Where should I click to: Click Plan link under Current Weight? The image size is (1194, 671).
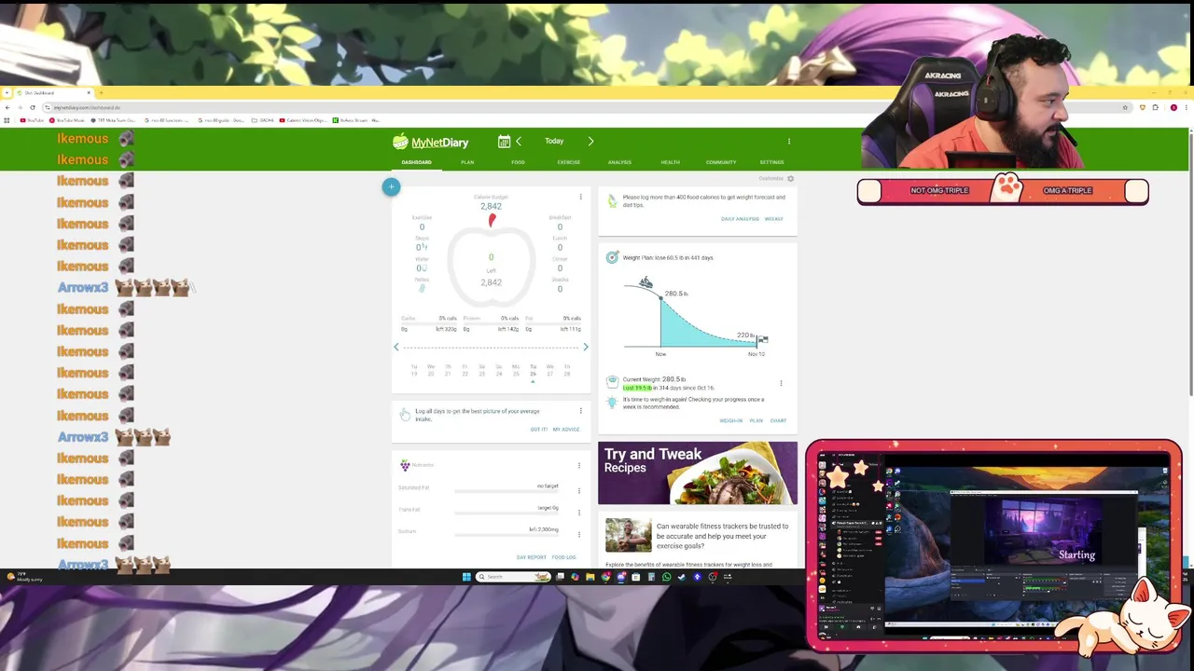tap(756, 420)
